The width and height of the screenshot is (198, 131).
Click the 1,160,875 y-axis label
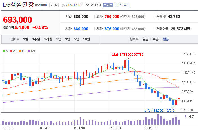coord(188,82)
